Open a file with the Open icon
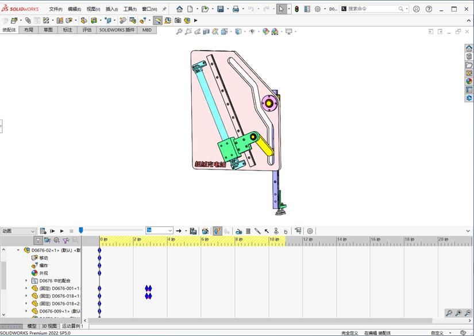The width and height of the screenshot is (474, 336). [x=205, y=9]
